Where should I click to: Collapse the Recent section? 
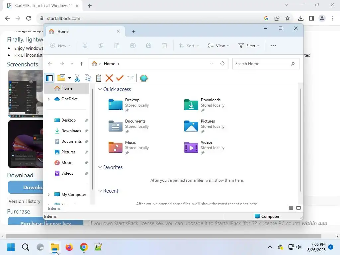(x=100, y=191)
